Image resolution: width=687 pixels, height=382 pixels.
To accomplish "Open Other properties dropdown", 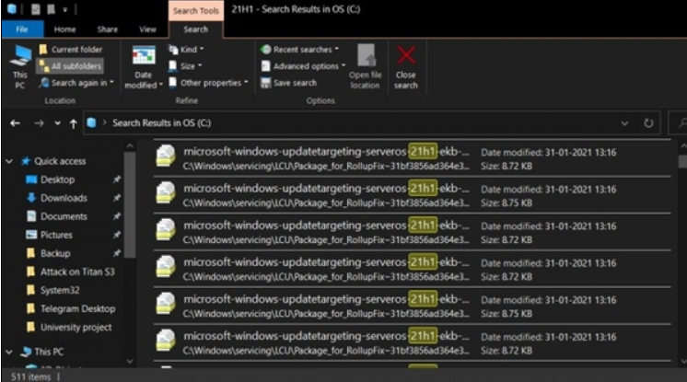I will click(208, 83).
